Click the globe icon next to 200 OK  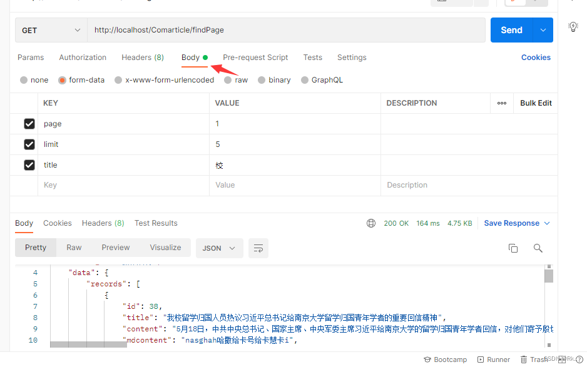(x=371, y=223)
